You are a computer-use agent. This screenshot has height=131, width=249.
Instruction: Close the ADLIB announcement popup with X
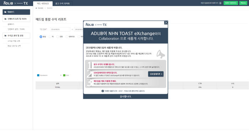click(166, 23)
